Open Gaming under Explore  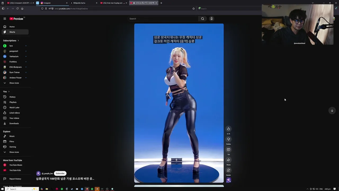pyautogui.click(x=15, y=147)
